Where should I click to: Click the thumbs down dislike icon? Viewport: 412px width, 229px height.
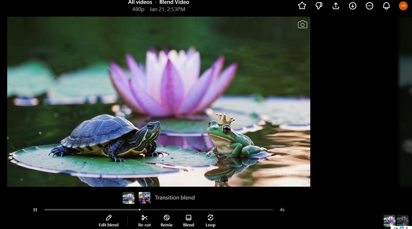[x=319, y=6]
